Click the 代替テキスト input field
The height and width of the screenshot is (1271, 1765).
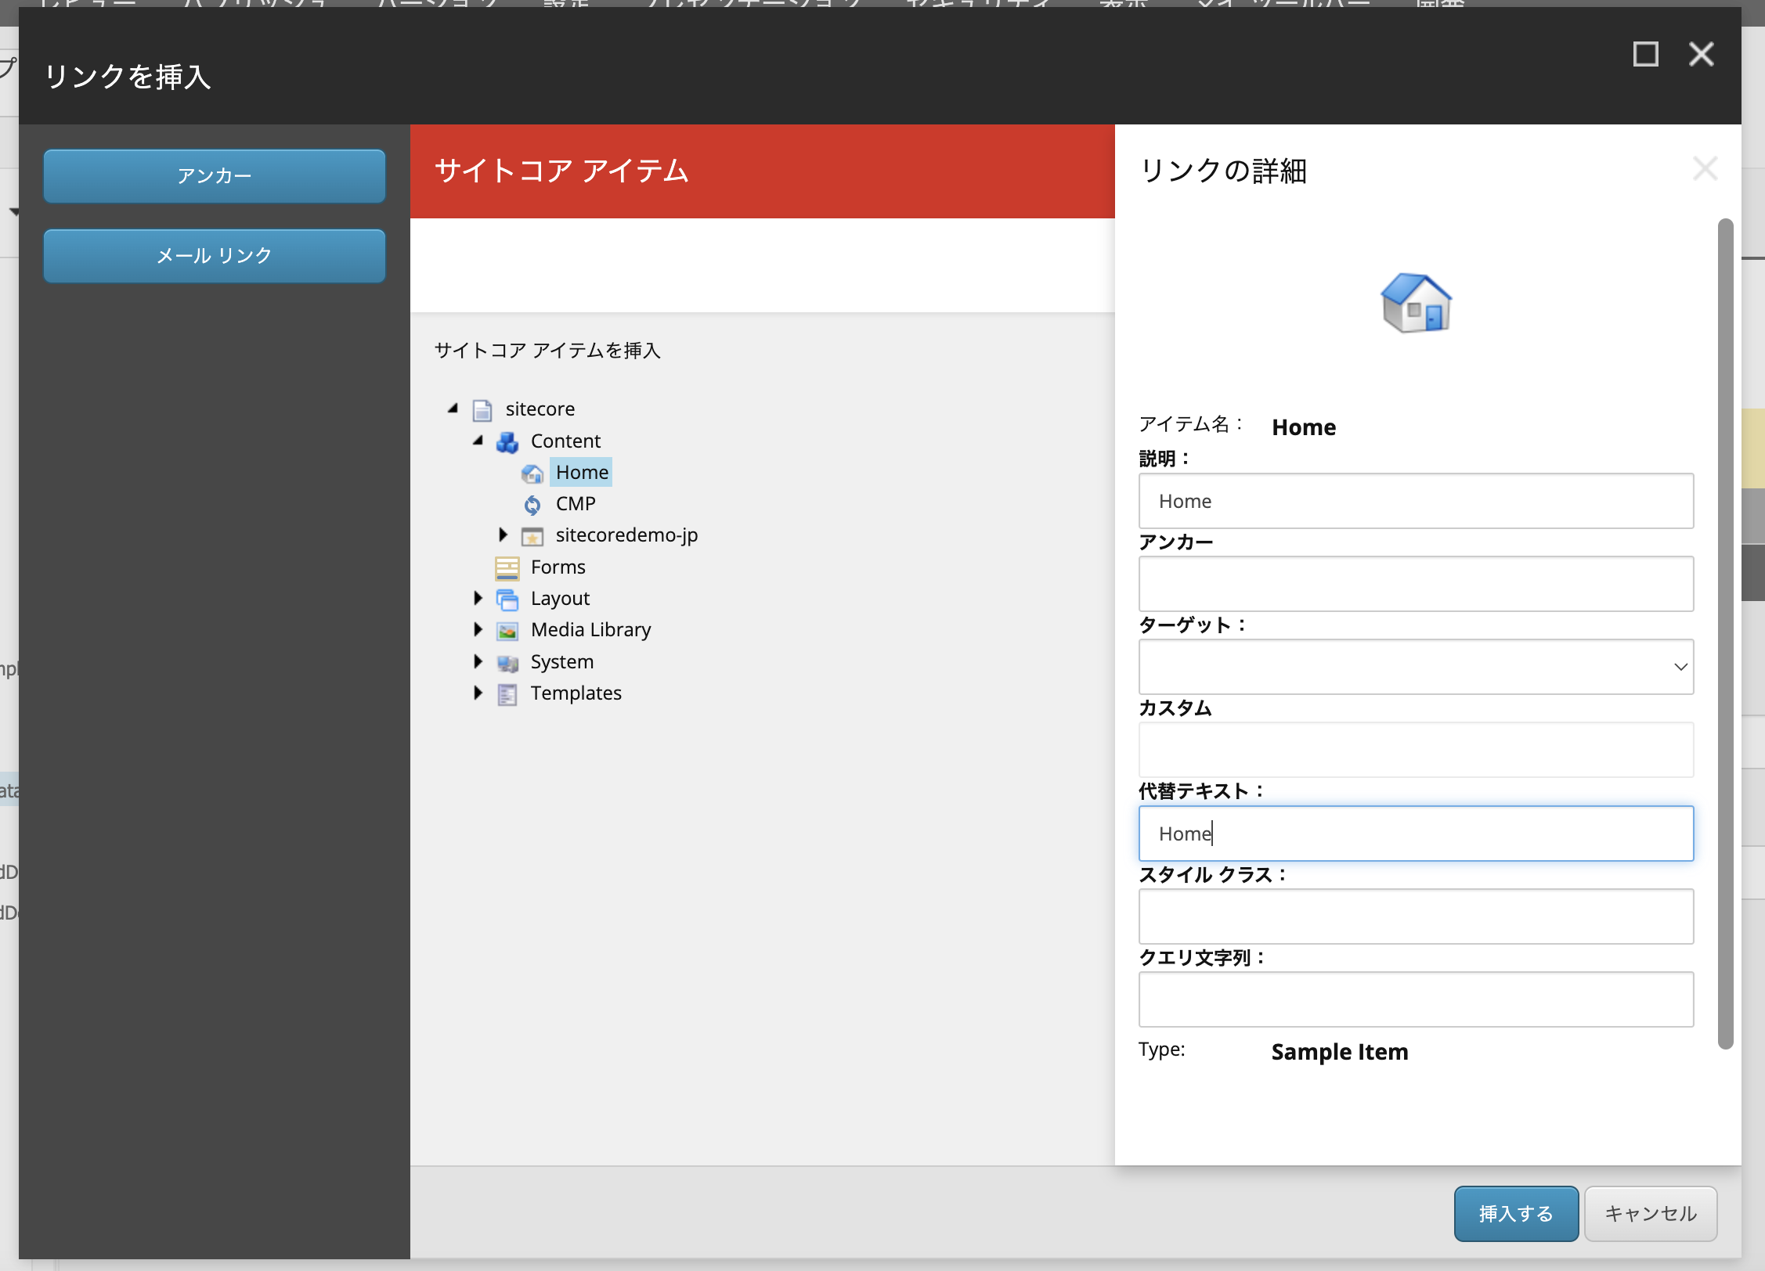(1416, 834)
